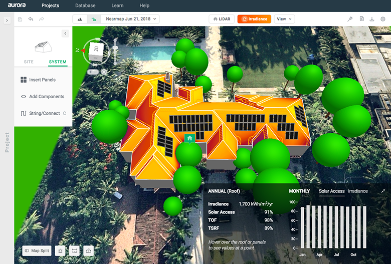Image resolution: width=391 pixels, height=264 pixels.
Task: Zoom out with the minus button
Action: point(96,72)
